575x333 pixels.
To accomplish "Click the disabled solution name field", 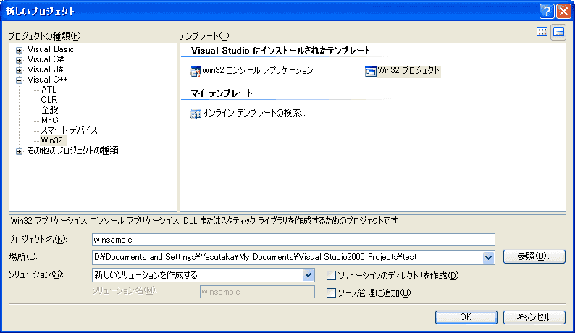I will click(257, 292).
